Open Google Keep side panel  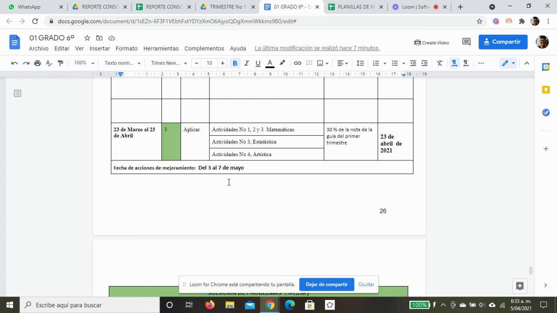click(546, 90)
